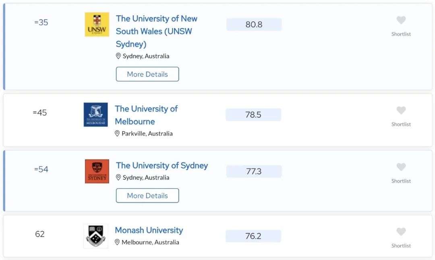This screenshot has width=435, height=260.
Task: Click location pin beside Melbourne, Australia
Action: tap(117, 242)
